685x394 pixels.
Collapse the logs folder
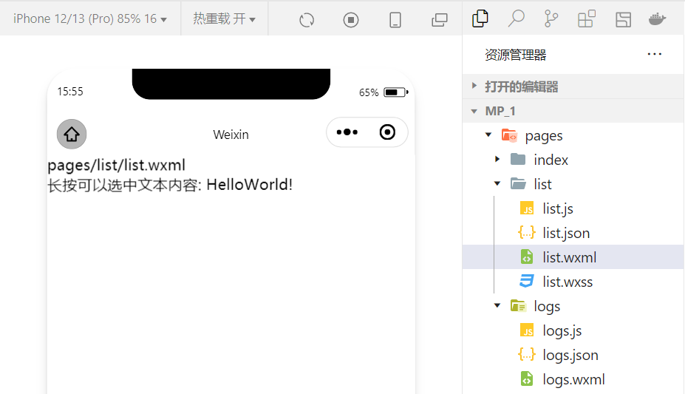[573, 306]
